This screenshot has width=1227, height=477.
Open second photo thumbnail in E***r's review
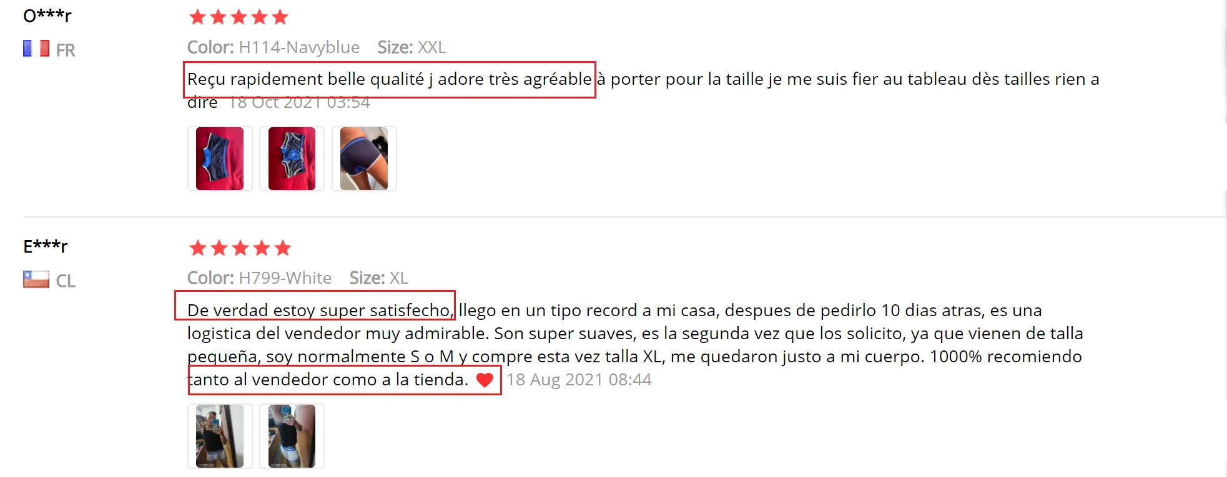(292, 436)
